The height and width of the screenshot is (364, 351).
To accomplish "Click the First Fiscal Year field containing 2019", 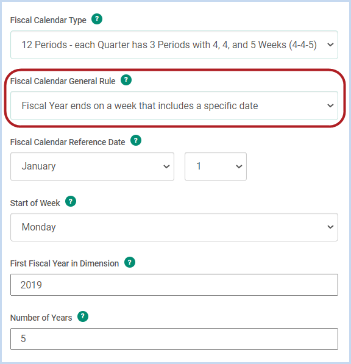I will click(x=174, y=285).
